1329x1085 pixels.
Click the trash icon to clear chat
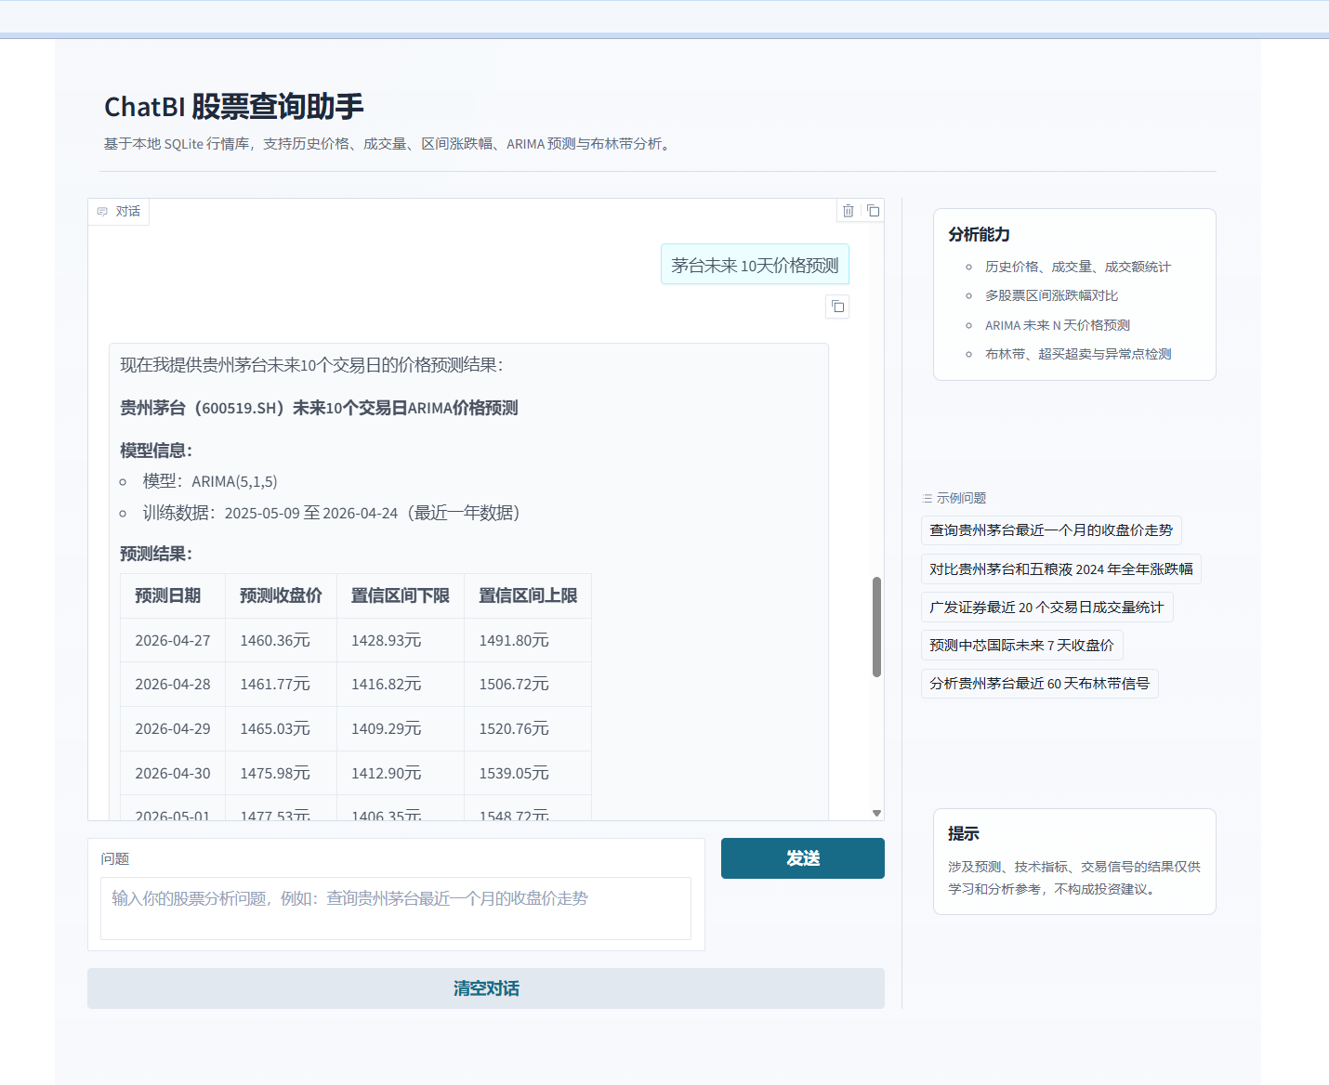click(848, 211)
